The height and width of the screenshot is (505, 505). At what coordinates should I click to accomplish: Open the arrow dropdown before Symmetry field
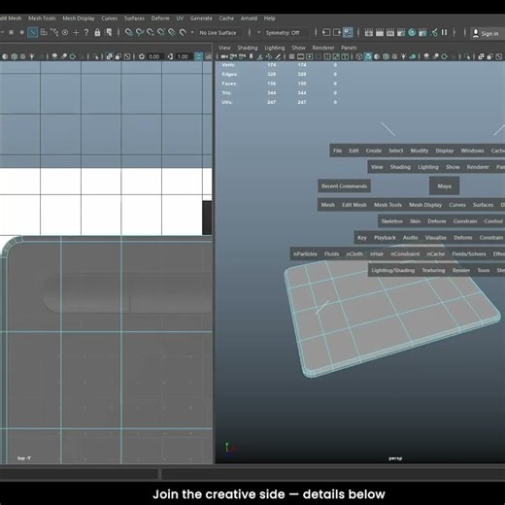pos(258,32)
